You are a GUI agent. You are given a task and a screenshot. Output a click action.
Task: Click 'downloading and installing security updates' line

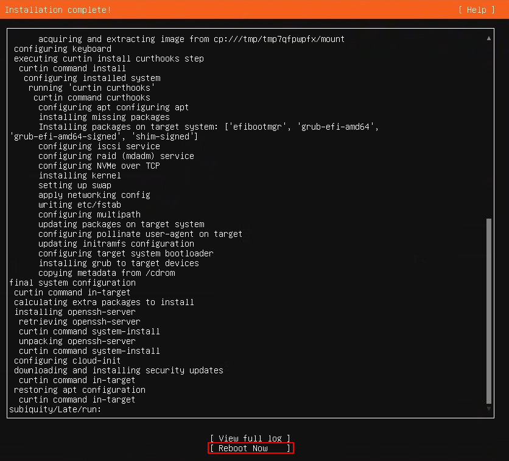tap(119, 370)
